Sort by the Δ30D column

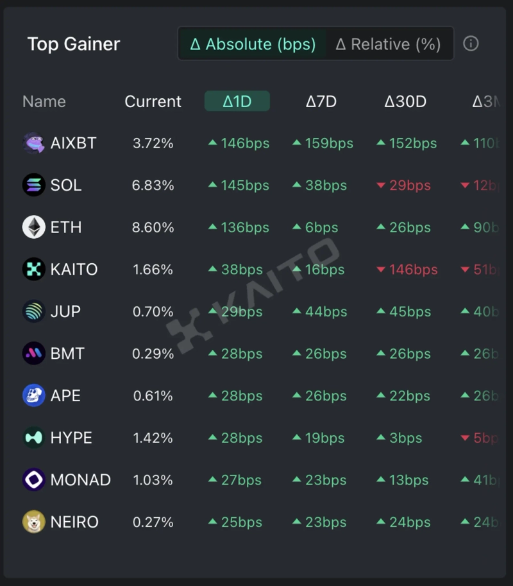[x=405, y=101]
